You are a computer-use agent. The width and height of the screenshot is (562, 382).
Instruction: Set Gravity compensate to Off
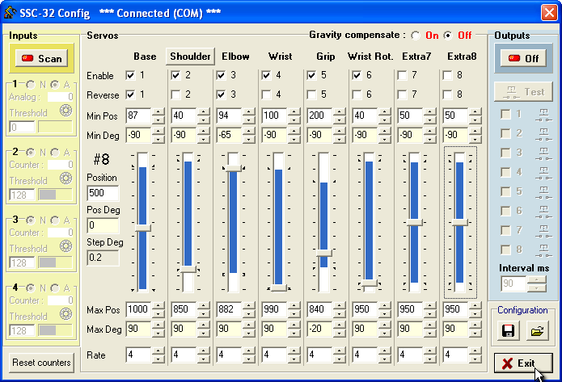click(x=448, y=36)
